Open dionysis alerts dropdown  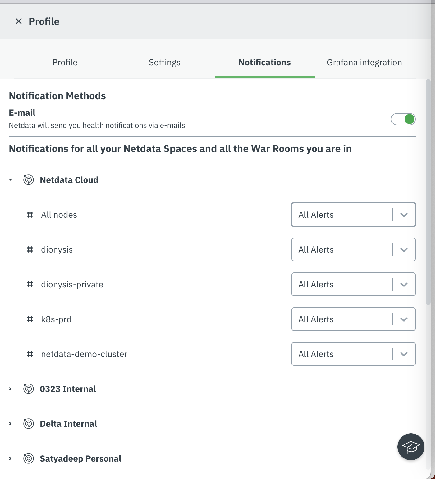pyautogui.click(x=353, y=249)
